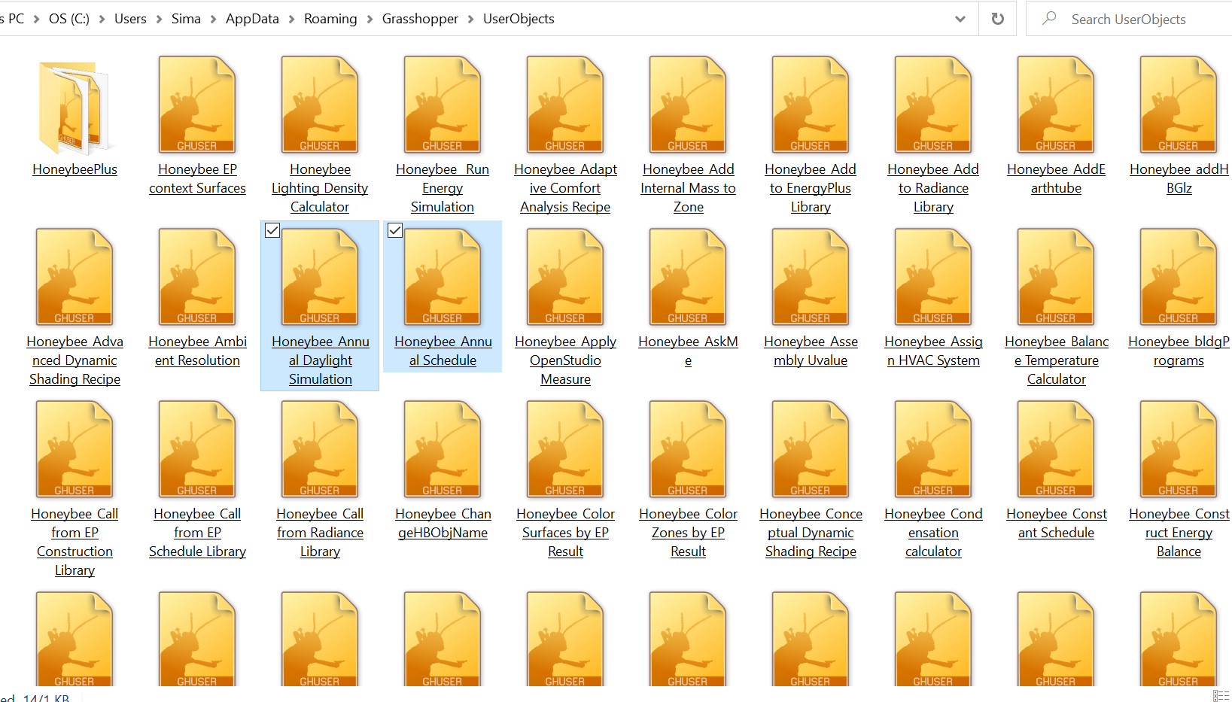The image size is (1232, 702).
Task: Go to Sima folder in the address bar
Action: pos(186,19)
